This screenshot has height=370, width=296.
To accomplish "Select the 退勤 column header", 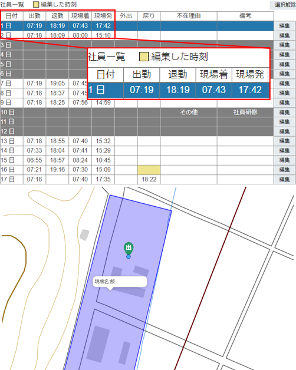I will coord(57,16).
